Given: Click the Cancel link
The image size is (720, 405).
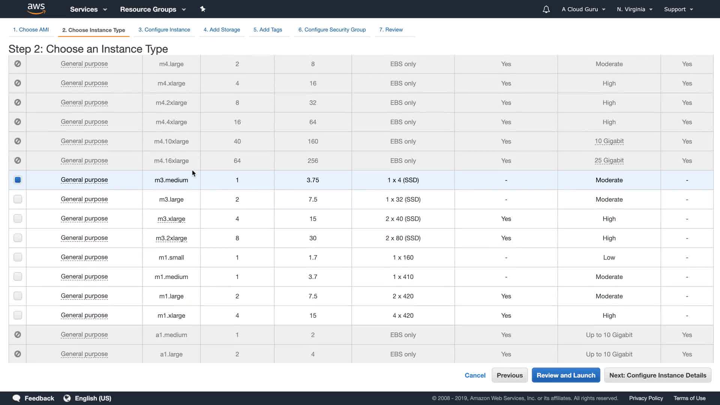Looking at the screenshot, I should point(475,375).
